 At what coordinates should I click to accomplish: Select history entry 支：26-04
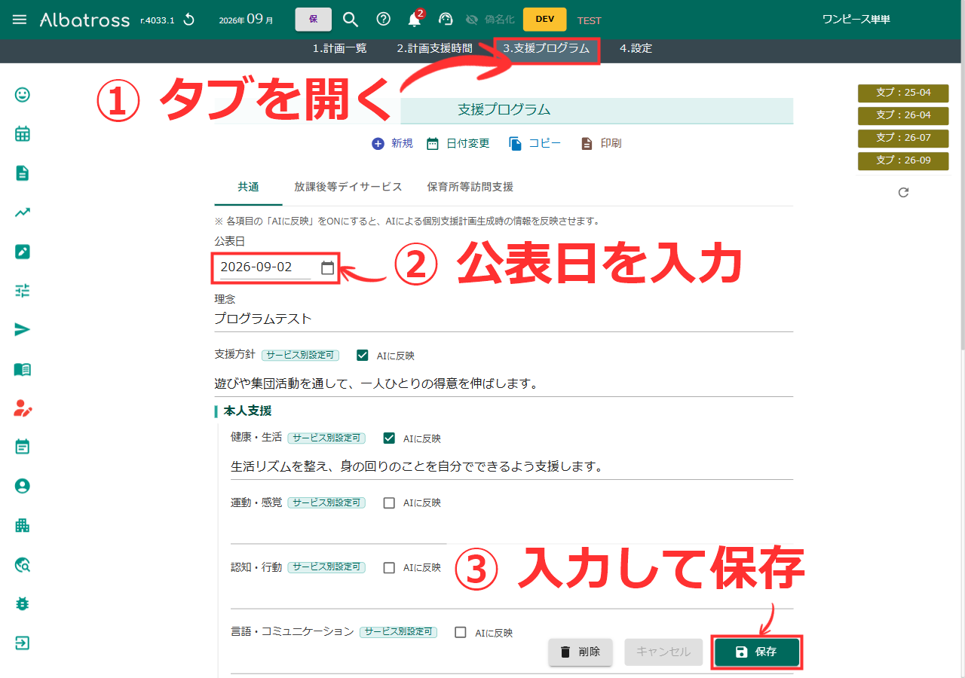tap(903, 115)
